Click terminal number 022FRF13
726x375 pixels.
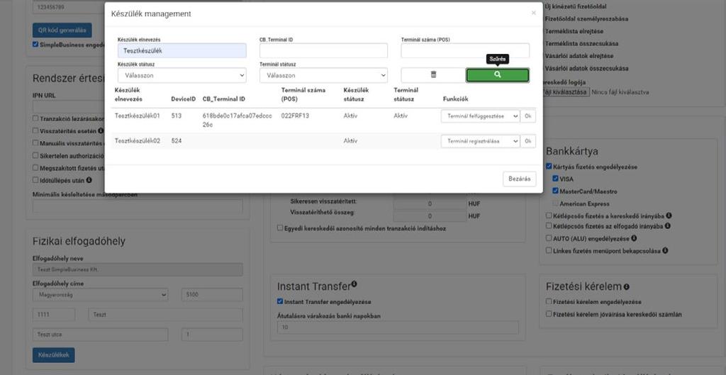pos(295,116)
